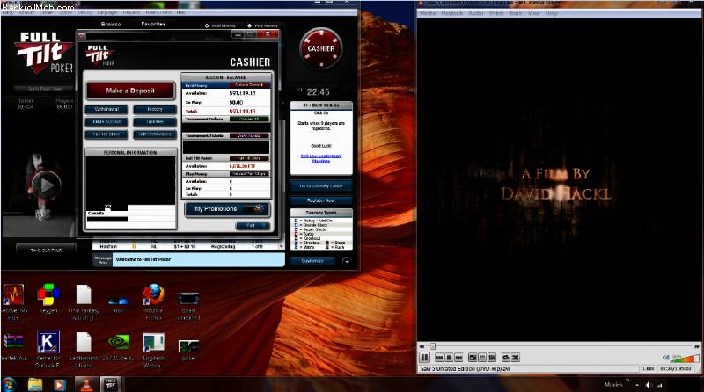Open poker desktop icon
Screen dimensions: 704x392
[x=188, y=350]
